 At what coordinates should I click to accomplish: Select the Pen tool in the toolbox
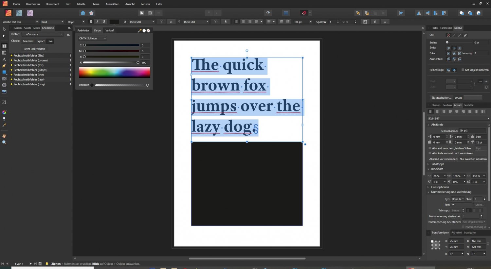pos(4,66)
